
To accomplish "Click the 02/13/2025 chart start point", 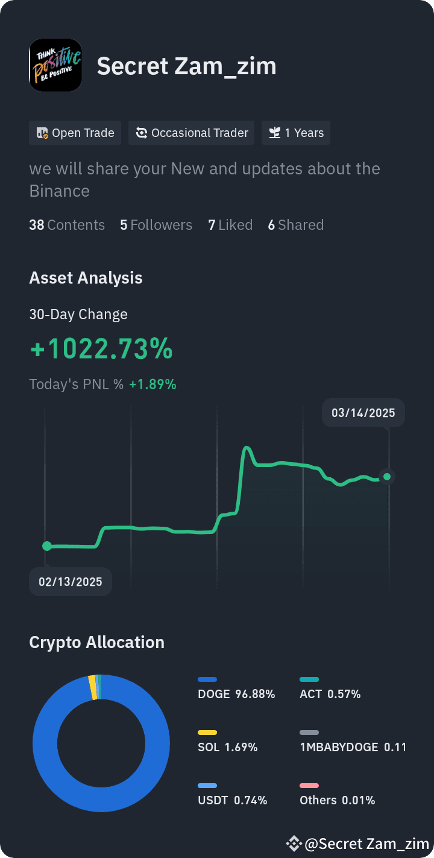I will pos(47,546).
